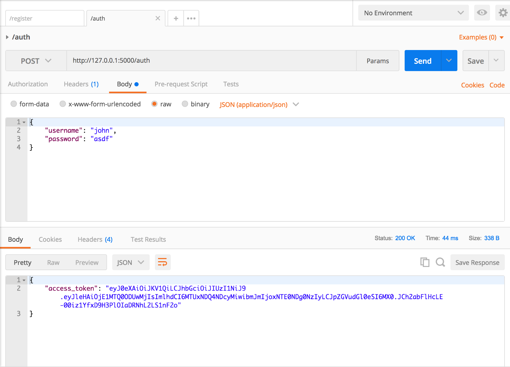Open the settings gear icon
Image resolution: width=510 pixels, height=367 pixels.
coord(503,13)
